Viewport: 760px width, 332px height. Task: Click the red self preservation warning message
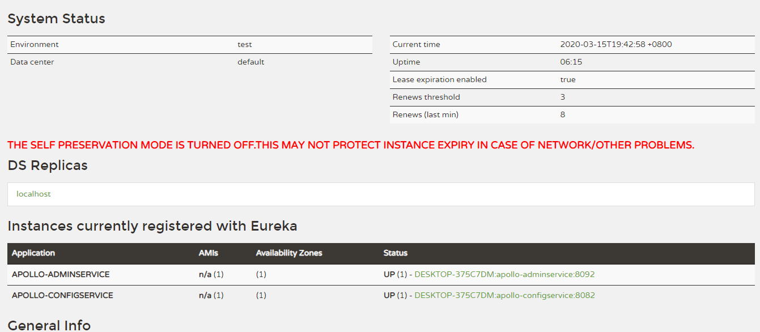click(350, 145)
